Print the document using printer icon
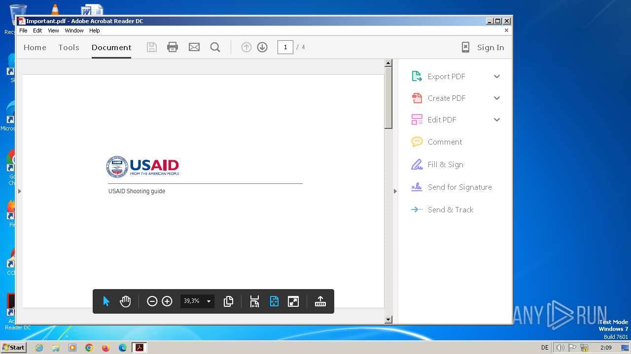Image resolution: width=631 pixels, height=354 pixels. [x=173, y=47]
